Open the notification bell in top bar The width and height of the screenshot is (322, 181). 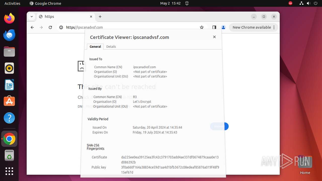coord(187,3)
